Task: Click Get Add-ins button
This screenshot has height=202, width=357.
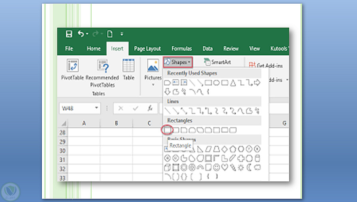Action: pyautogui.click(x=266, y=65)
